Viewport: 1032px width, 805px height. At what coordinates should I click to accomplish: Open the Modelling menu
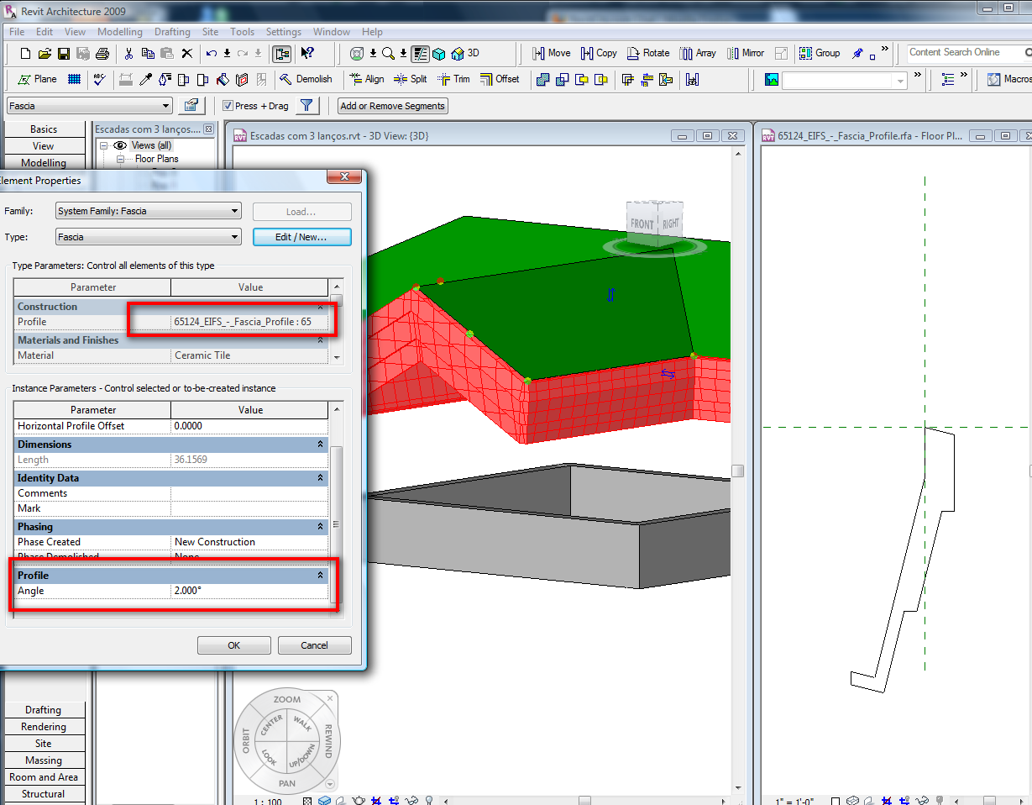click(x=120, y=32)
